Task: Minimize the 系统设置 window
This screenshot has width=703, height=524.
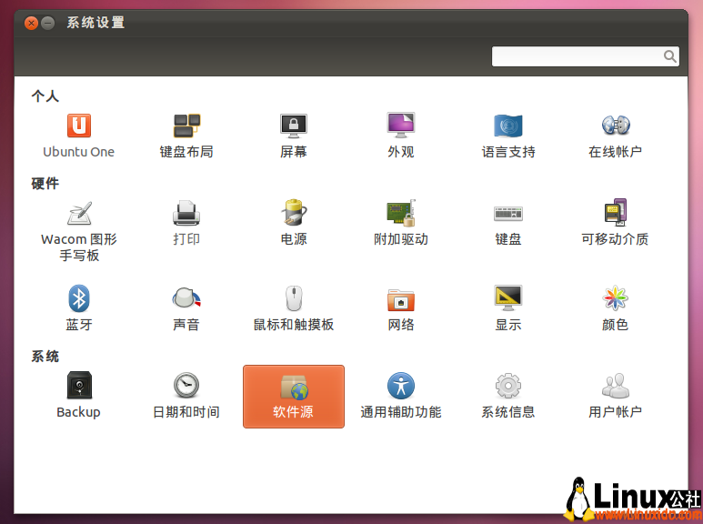Action: (x=47, y=23)
